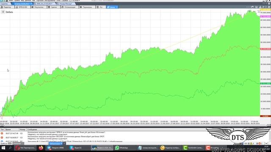Switch to the ZMA_3mi_21.05.2021 script tab

coord(44,4)
